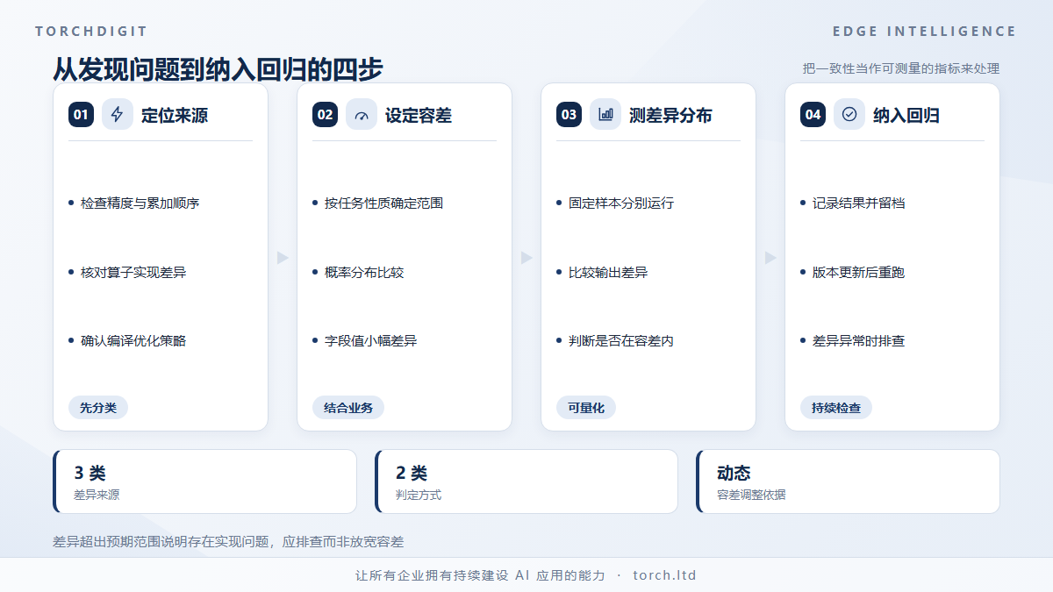
Task: Click bullet 判断是否在容差内
Action: coord(621,340)
